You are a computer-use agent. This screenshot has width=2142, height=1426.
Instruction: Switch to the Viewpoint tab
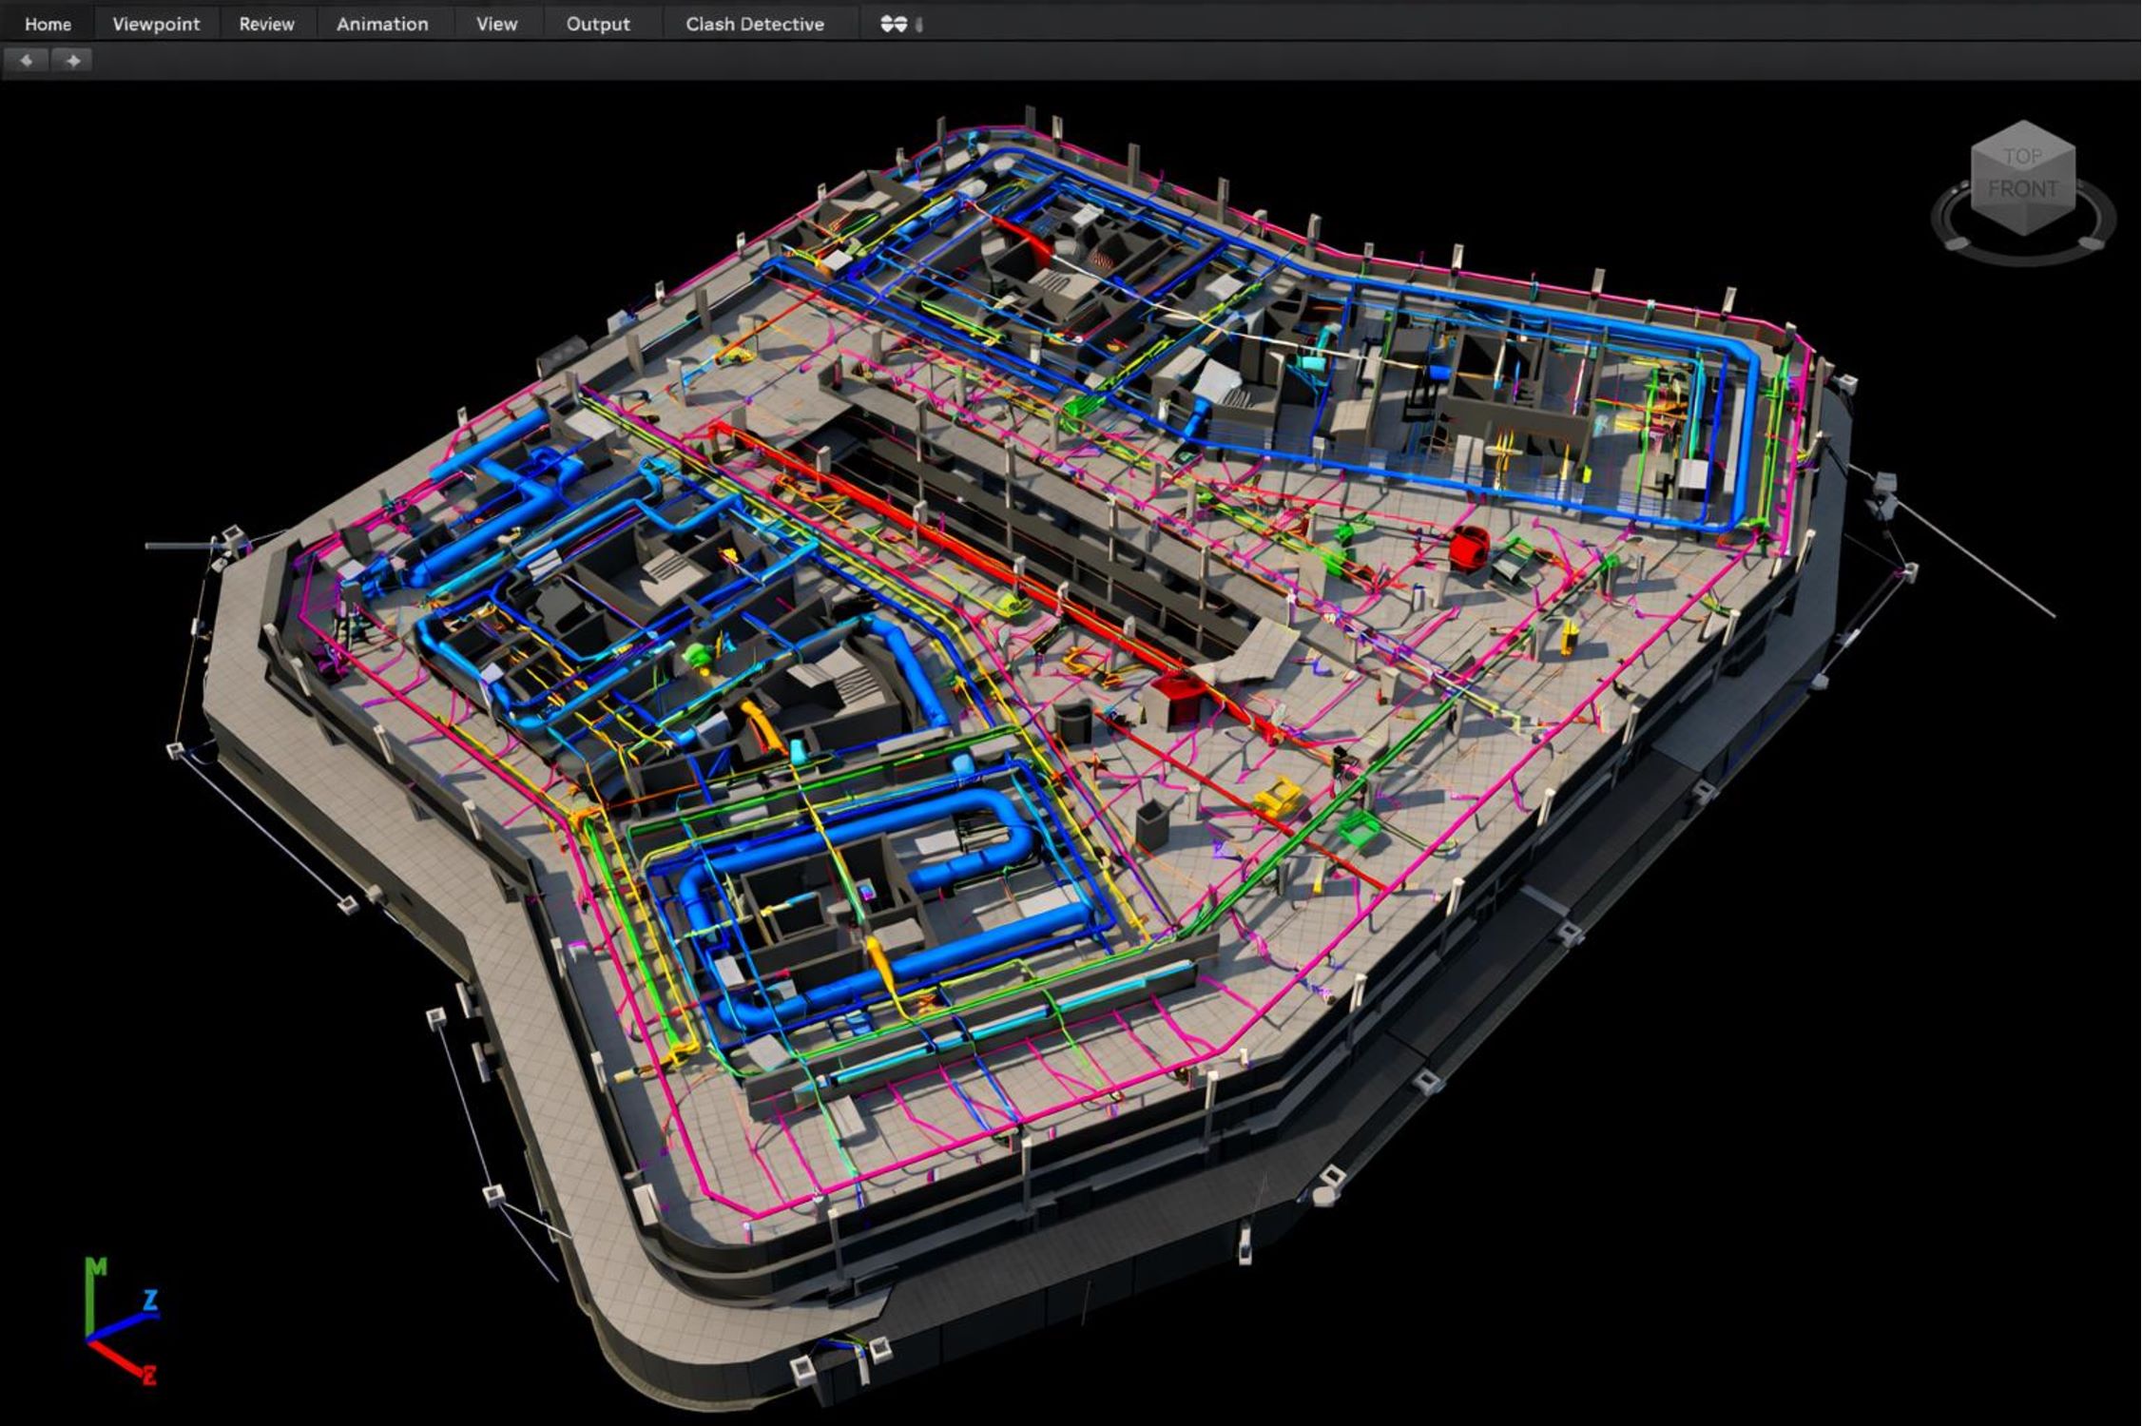[x=156, y=24]
